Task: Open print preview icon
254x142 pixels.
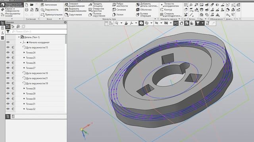Action: pyautogui.click(x=32, y=10)
